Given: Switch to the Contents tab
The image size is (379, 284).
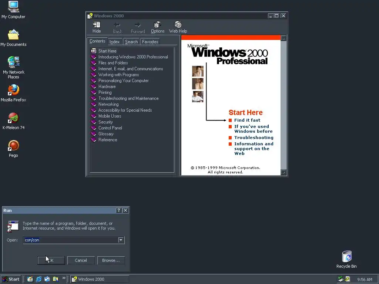Looking at the screenshot, I should point(97,41).
